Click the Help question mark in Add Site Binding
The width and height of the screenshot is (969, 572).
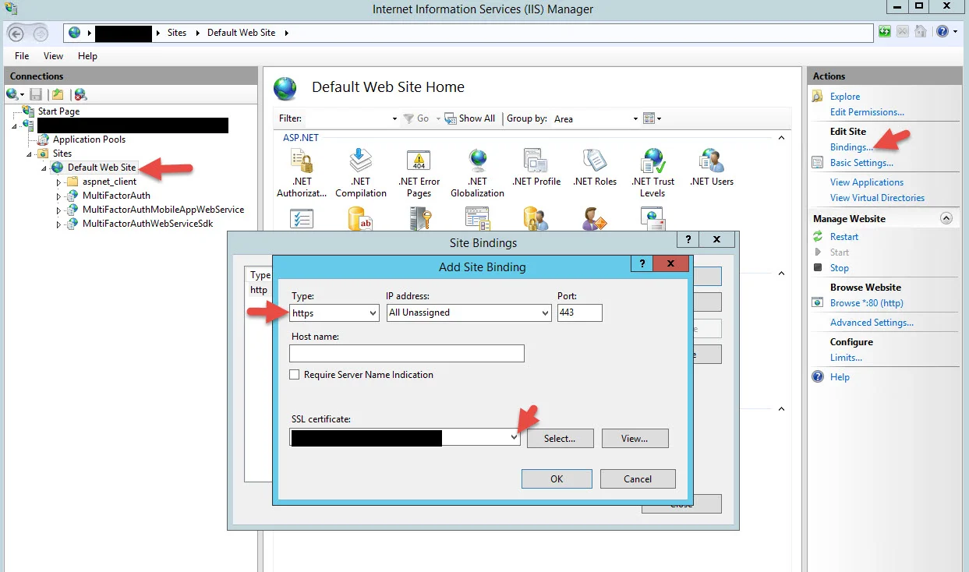[x=642, y=264]
